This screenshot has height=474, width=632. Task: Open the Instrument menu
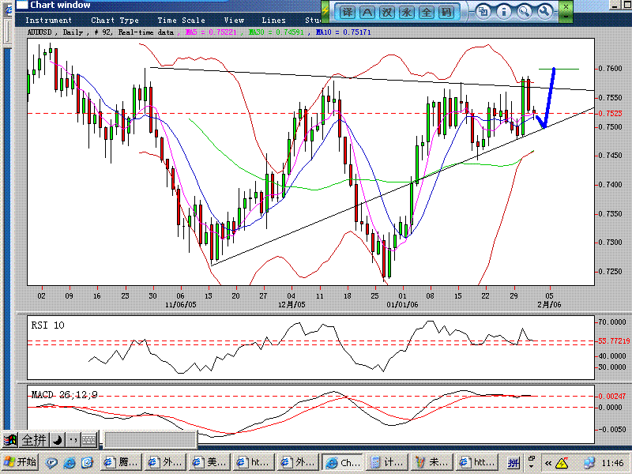point(48,21)
